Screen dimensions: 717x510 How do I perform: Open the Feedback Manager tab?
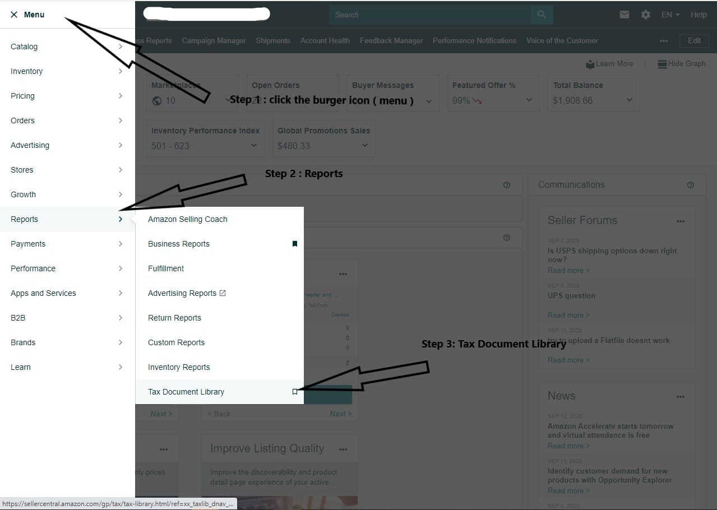tap(391, 41)
